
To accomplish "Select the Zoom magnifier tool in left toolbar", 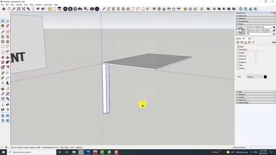I will click(x=3, y=94).
